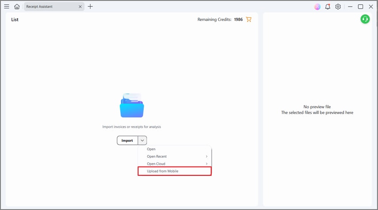Maximize the application window
Image resolution: width=378 pixels, height=210 pixels.
tap(360, 7)
